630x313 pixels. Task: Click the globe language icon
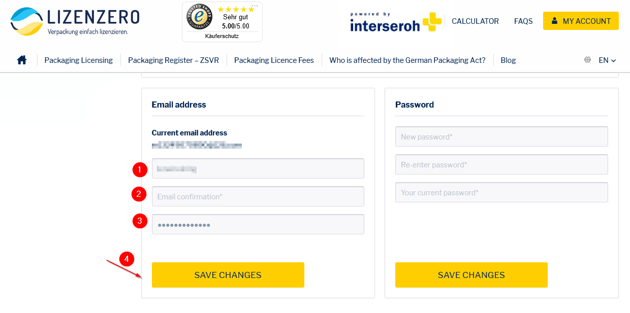(588, 60)
